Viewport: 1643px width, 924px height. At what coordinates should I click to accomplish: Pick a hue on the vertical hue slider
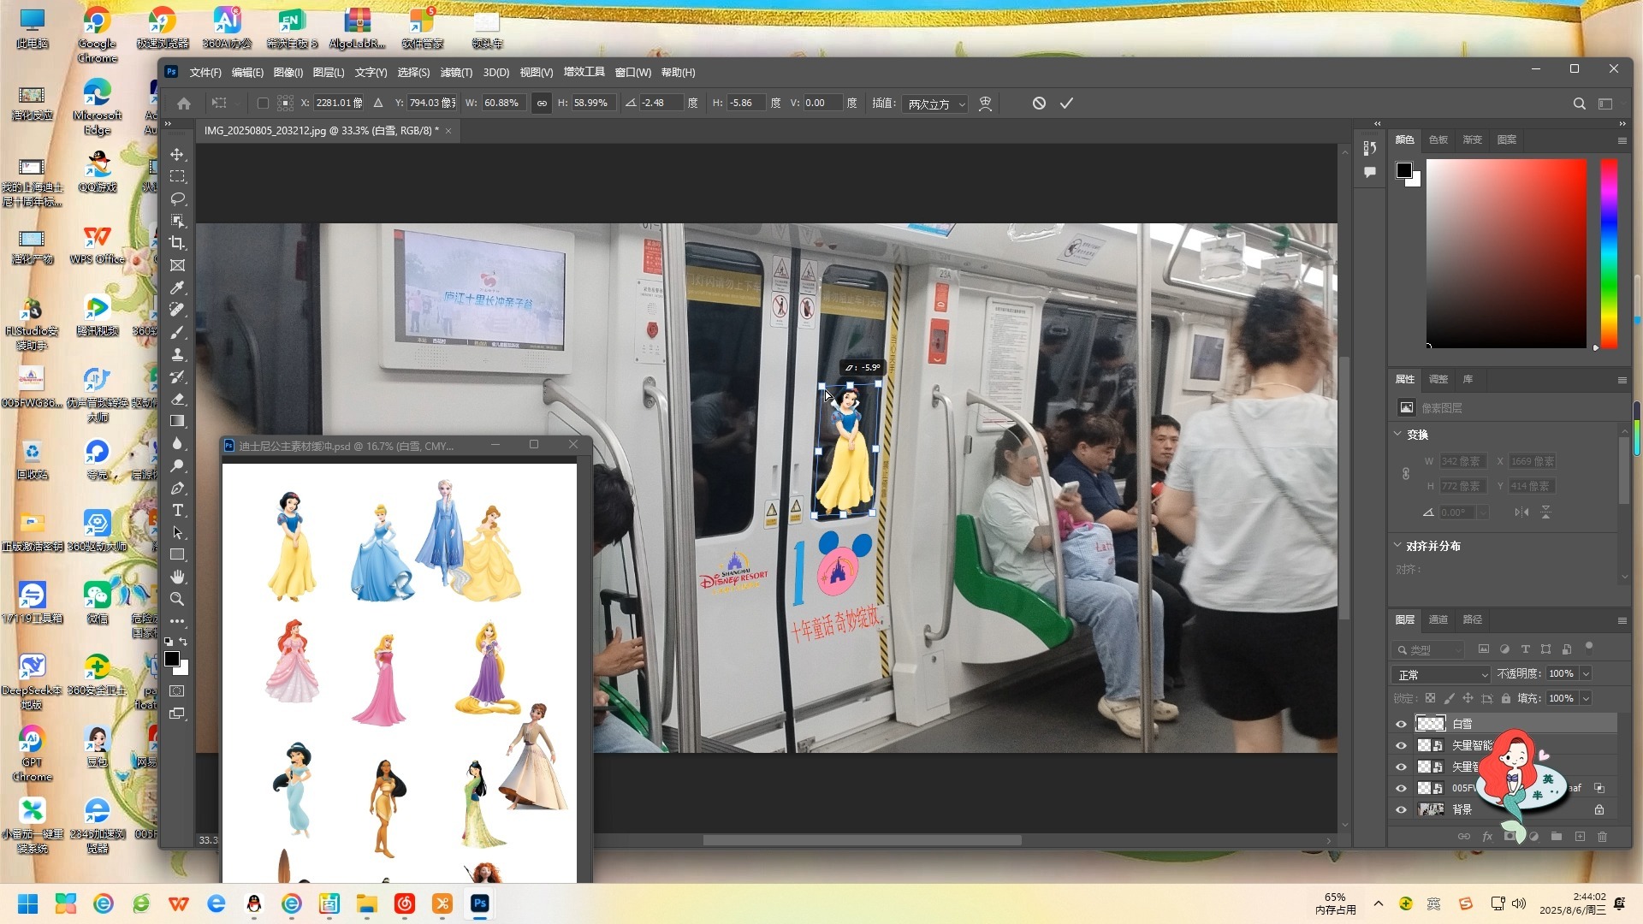(x=1609, y=253)
